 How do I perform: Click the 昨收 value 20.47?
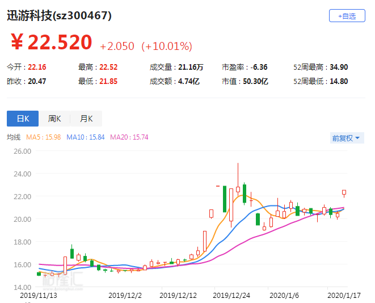[x=37, y=82]
